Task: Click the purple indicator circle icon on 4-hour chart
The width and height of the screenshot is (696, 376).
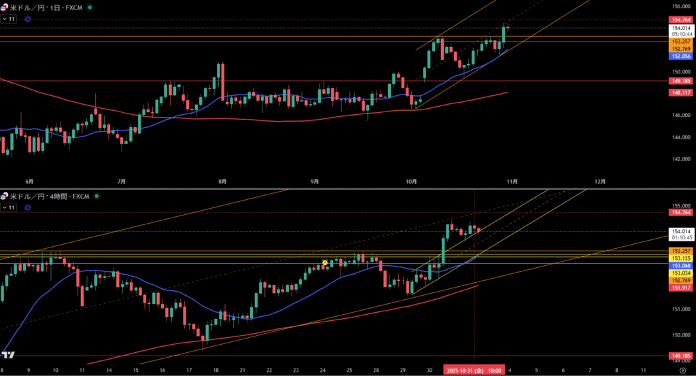Action: point(27,208)
